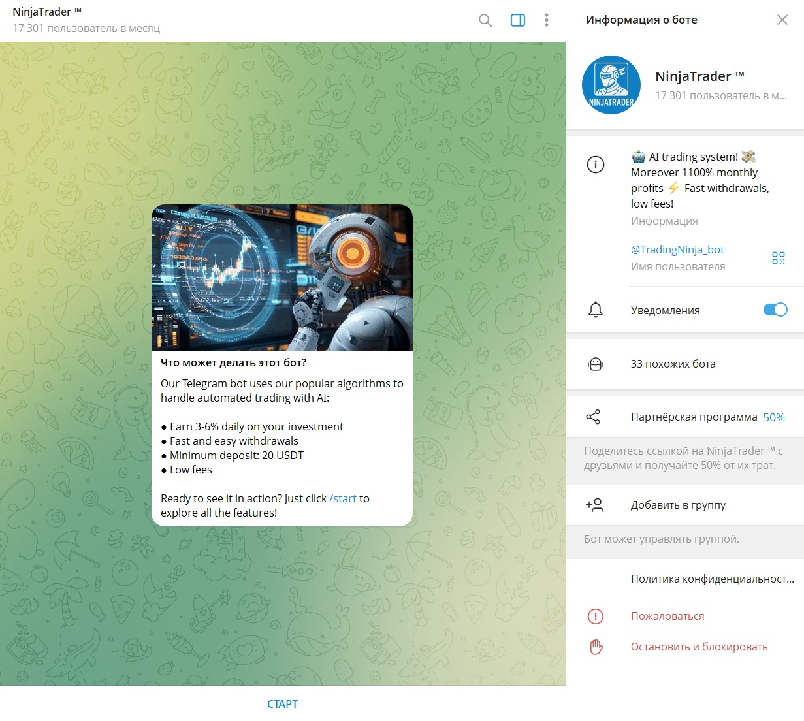Open the 33 похожих бота list
The height and width of the screenshot is (721, 804).
[x=685, y=364]
